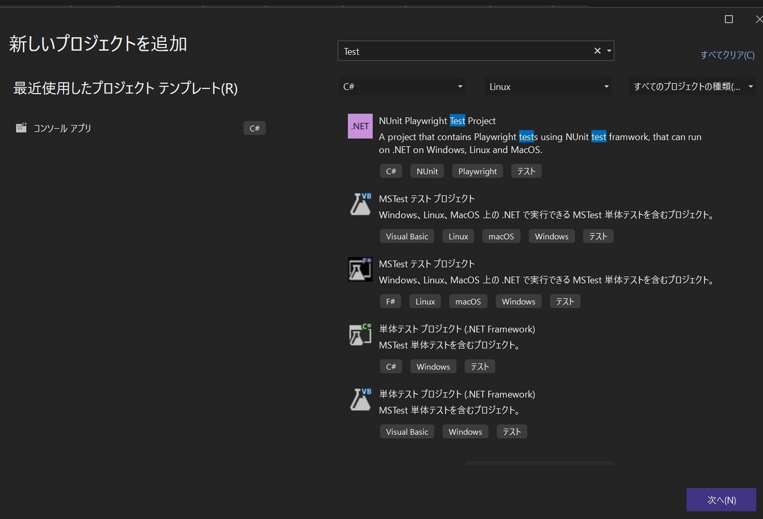Open the すべてのプロジェクトの種類 filter dropdown
Image resolution: width=763 pixels, height=519 pixels.
click(693, 86)
